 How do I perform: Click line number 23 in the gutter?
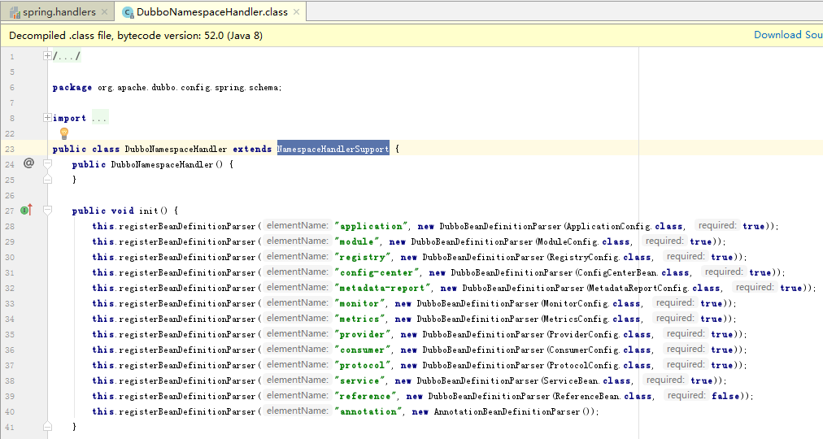coord(10,149)
